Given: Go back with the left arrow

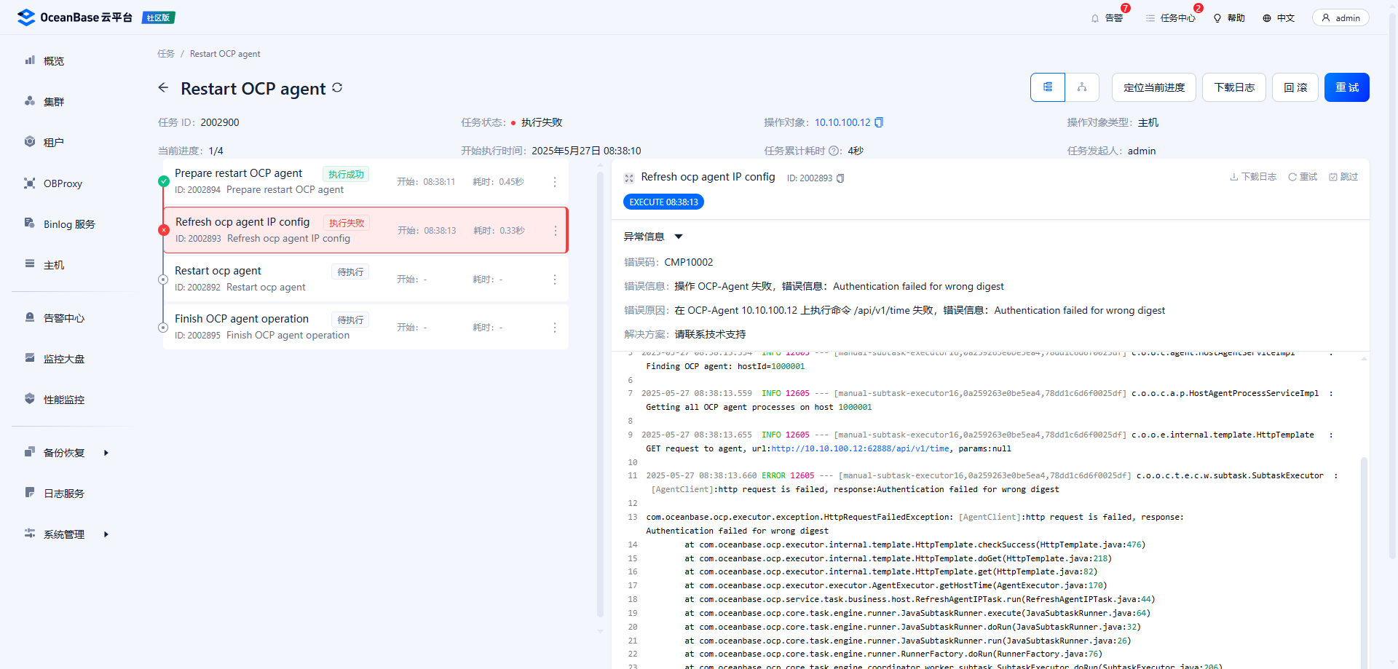Looking at the screenshot, I should [x=163, y=88].
